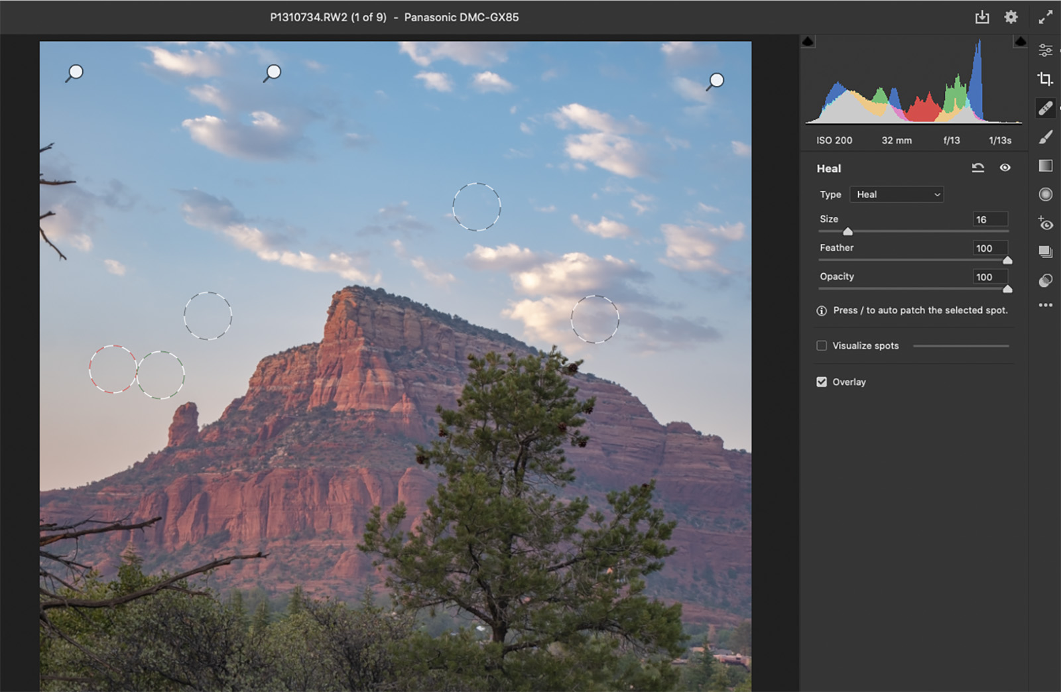The height and width of the screenshot is (692, 1061).
Task: Select the Adjustment Brush tool
Action: (x=1045, y=137)
